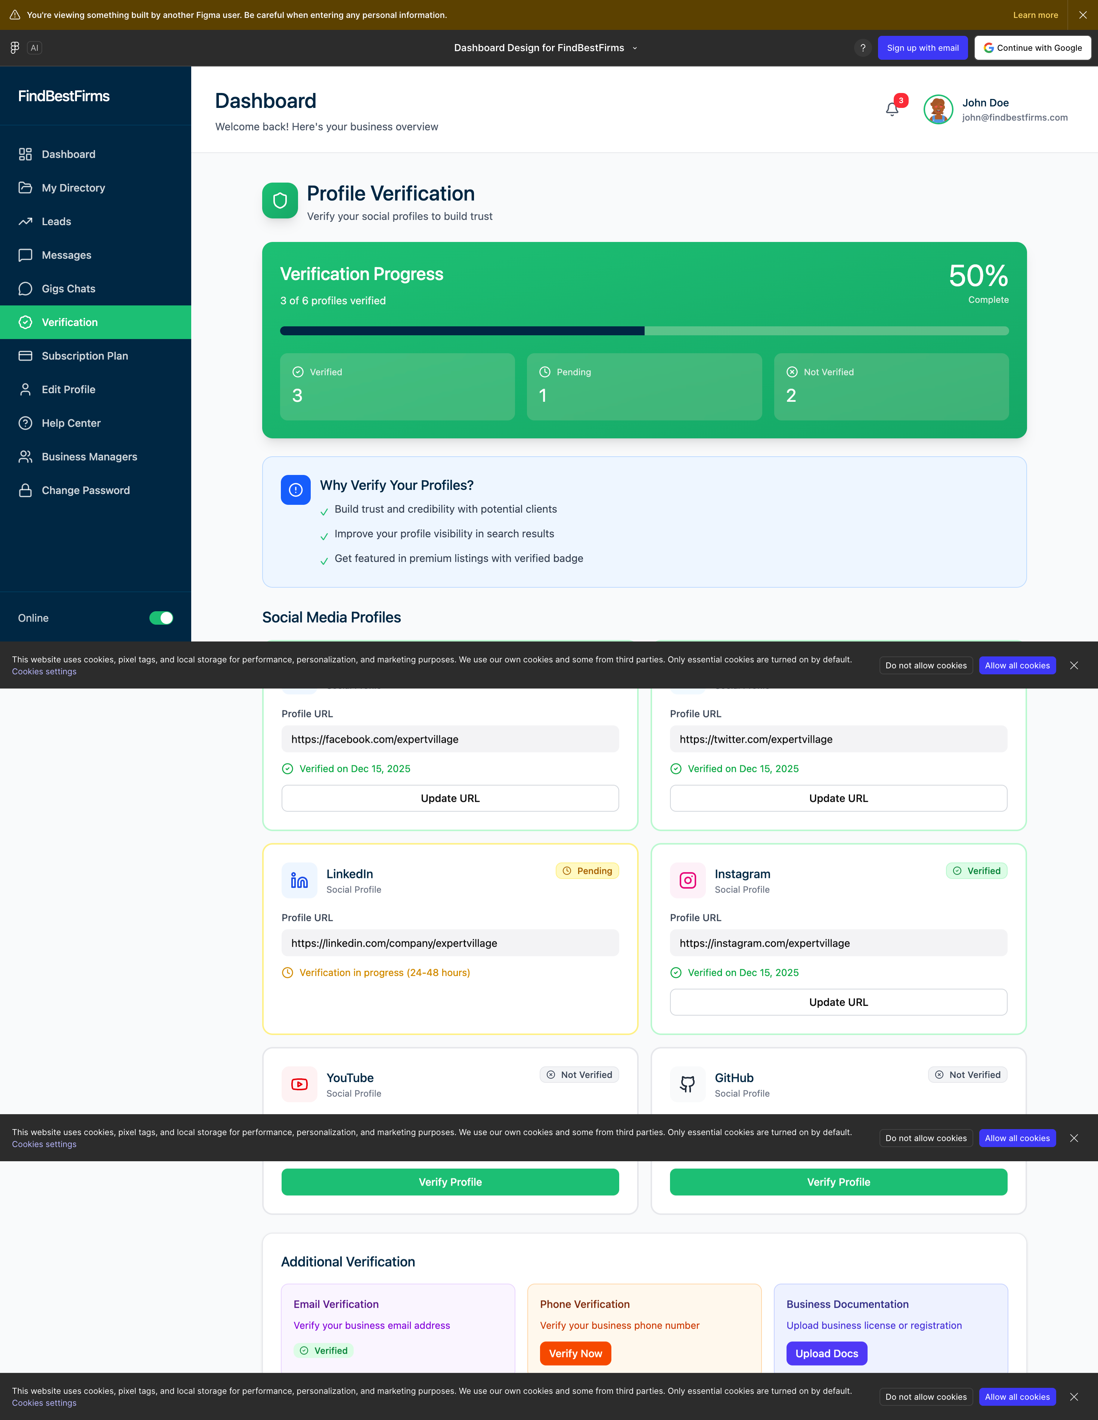Select Business Managers in the sidebar
1098x1420 pixels.
89,456
